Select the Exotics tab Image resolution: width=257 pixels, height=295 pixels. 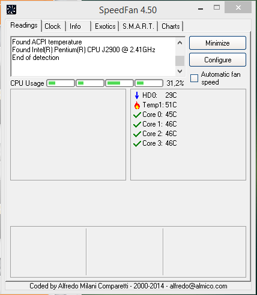coord(105,26)
